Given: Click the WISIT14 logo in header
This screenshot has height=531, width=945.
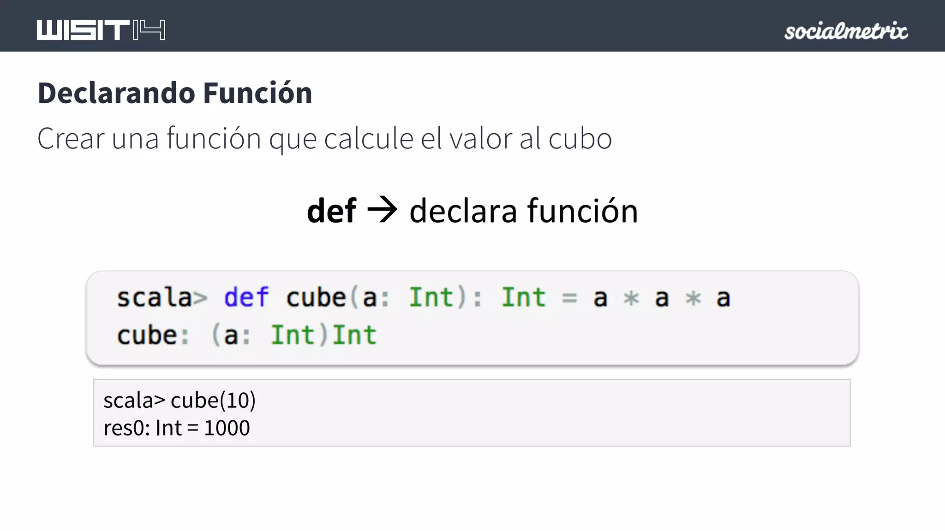Looking at the screenshot, I should point(101,30).
